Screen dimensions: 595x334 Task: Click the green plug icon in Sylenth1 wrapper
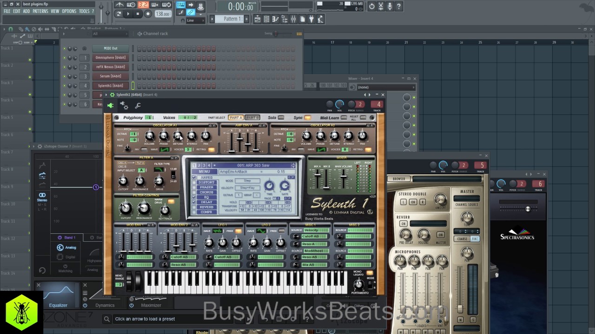[x=110, y=106]
